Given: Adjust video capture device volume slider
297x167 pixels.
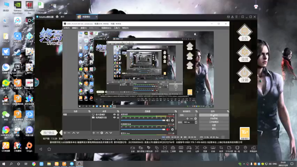Looking at the screenshot, I should click(x=143, y=130).
